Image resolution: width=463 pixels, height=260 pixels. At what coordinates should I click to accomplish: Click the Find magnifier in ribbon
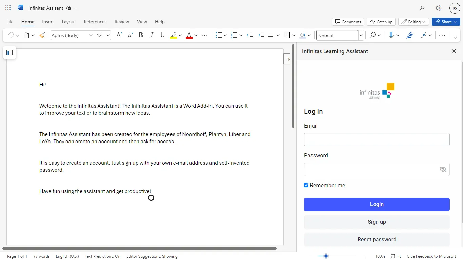tap(373, 35)
